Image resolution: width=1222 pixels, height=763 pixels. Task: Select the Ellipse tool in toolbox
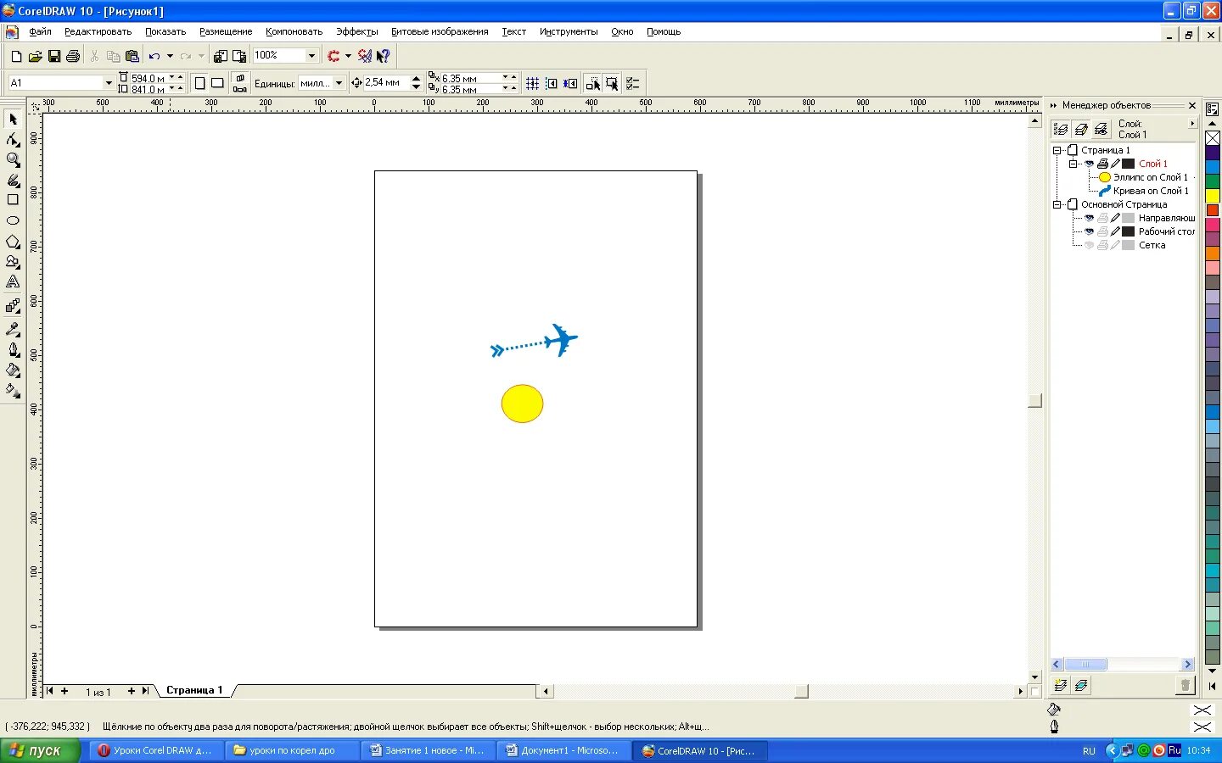pos(13,220)
